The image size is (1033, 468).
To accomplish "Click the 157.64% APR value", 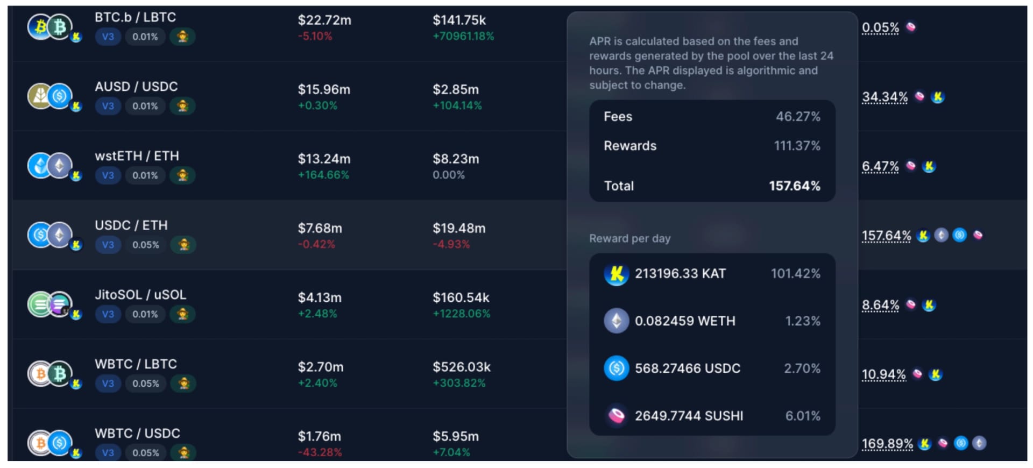I will (886, 236).
